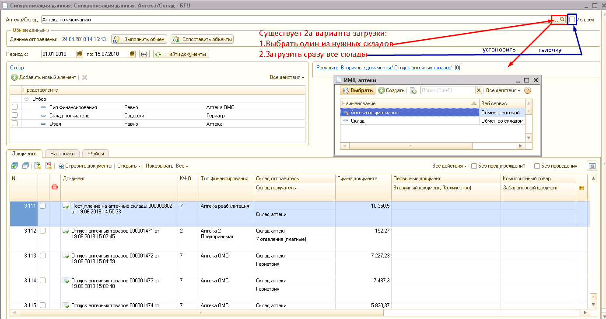Open the Открыть dropdown menu
This screenshot has width=606, height=319.
[129, 166]
